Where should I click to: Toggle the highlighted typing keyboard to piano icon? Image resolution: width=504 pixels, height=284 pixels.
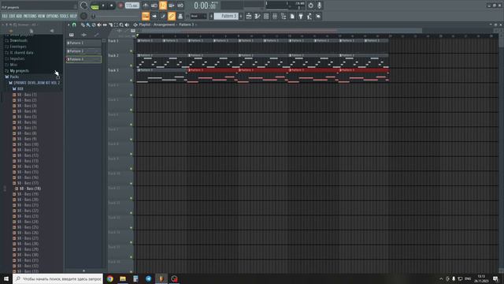click(x=146, y=16)
